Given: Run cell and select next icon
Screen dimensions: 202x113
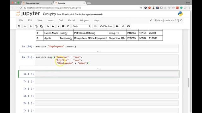Looking at the screenshot, I should [58, 26].
